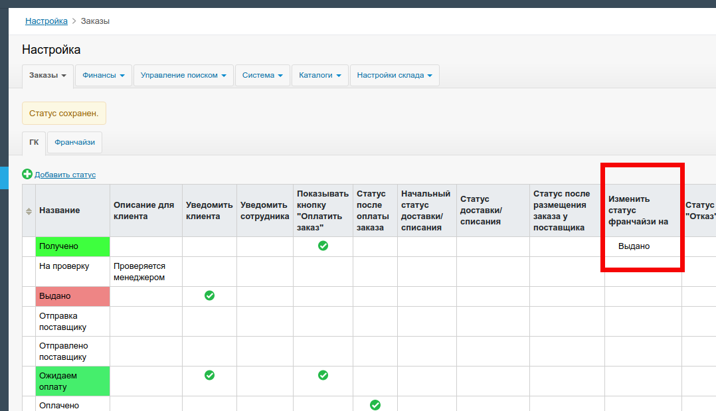Click the red Выдано status cell
The height and width of the screenshot is (411, 716).
pos(72,296)
